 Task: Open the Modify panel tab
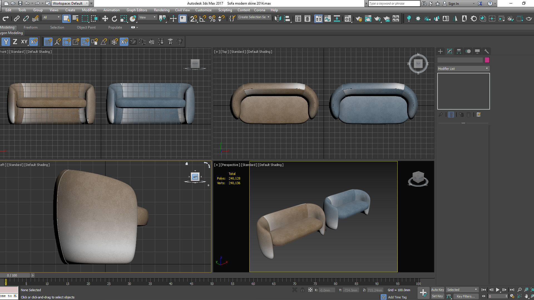click(449, 51)
